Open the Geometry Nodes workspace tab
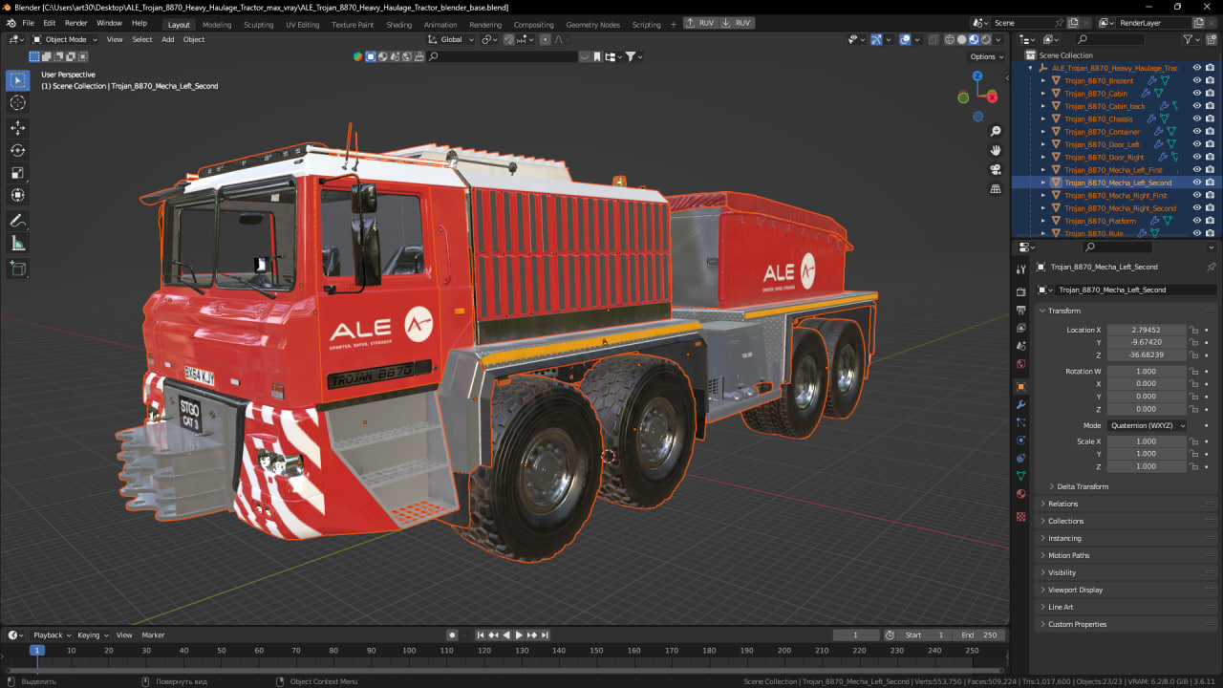 pos(592,24)
